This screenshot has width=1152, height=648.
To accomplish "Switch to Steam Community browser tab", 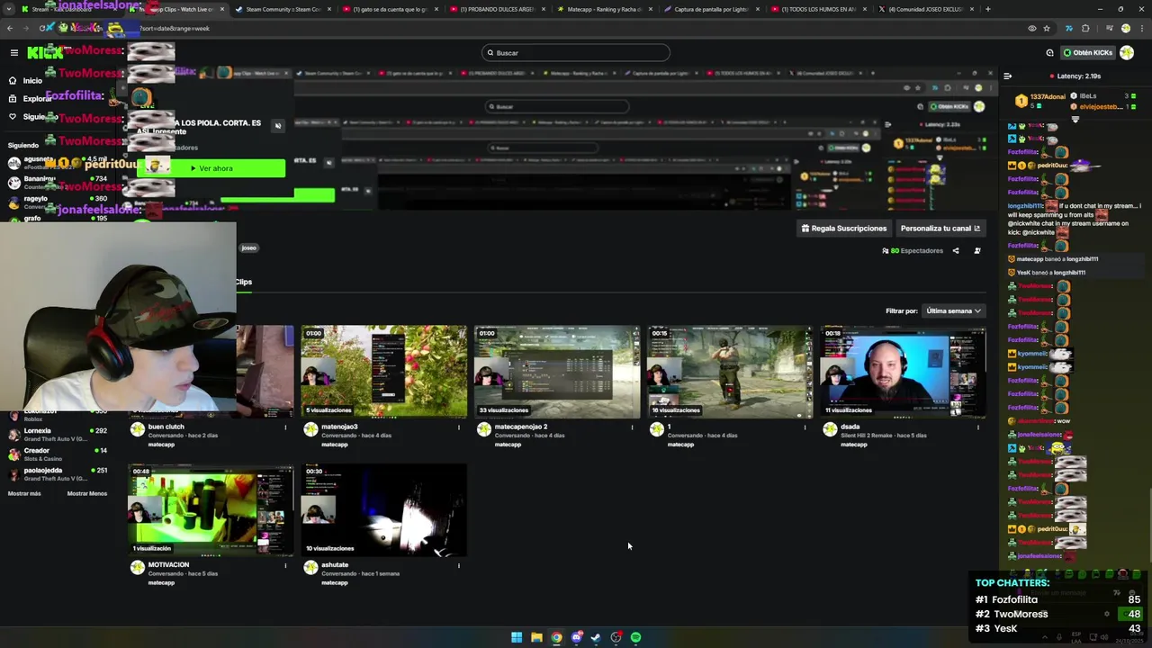I will pyautogui.click(x=283, y=9).
